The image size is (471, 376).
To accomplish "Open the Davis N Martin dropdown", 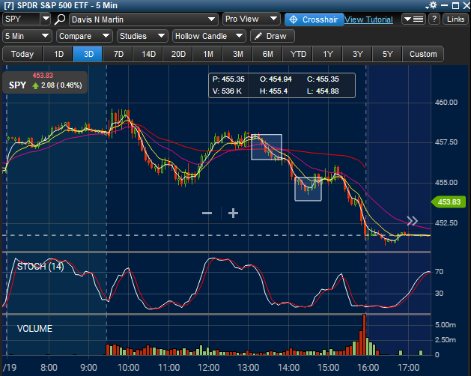I will coord(144,19).
